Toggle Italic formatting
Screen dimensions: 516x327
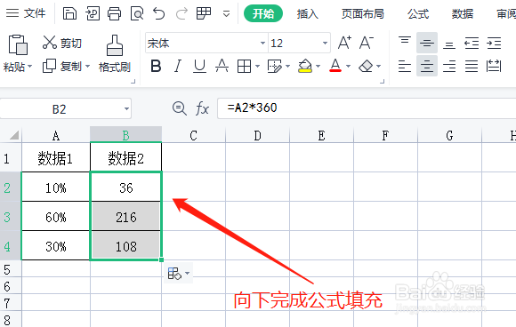[x=178, y=66]
